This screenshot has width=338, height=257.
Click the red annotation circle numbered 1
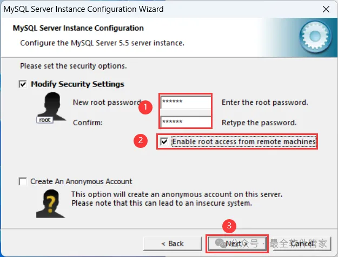144,107
